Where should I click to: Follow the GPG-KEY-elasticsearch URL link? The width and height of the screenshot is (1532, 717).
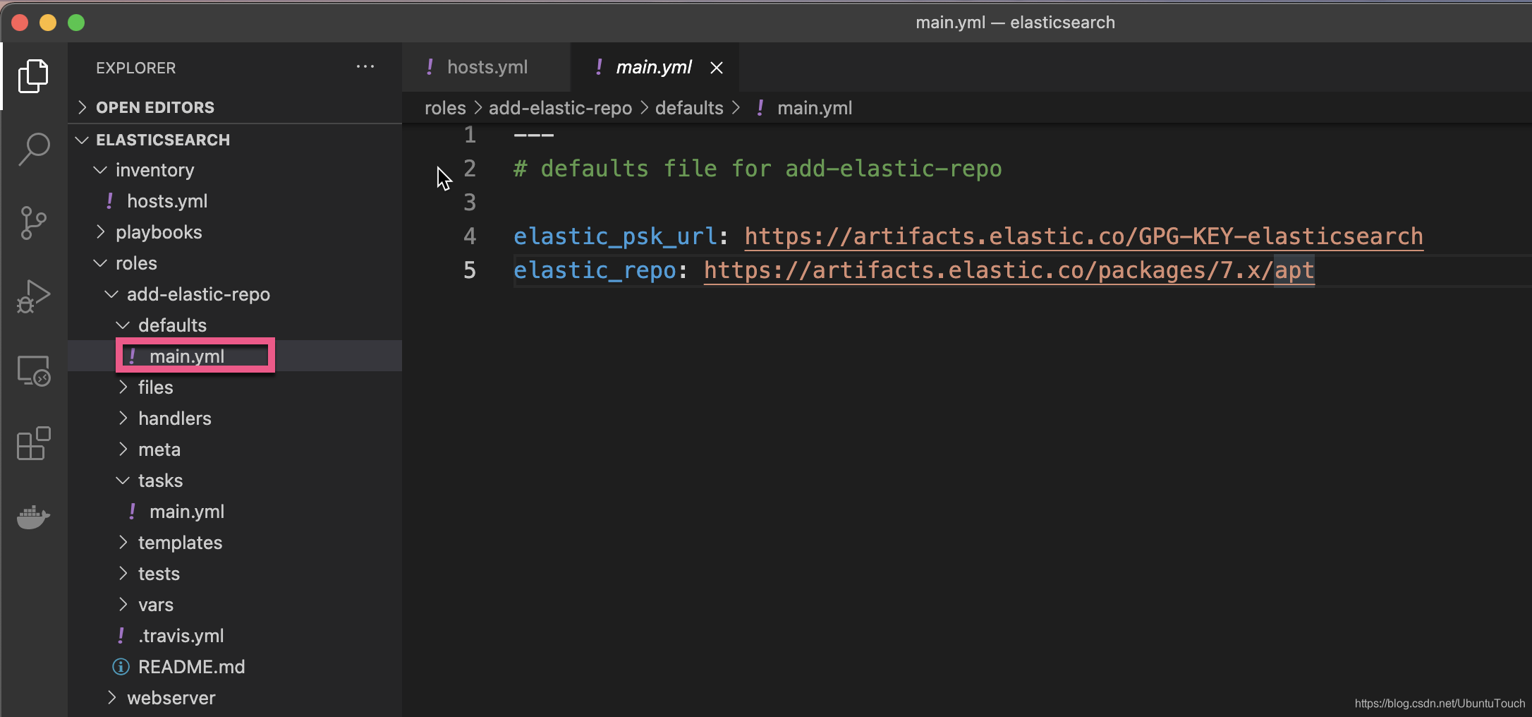tap(1084, 236)
